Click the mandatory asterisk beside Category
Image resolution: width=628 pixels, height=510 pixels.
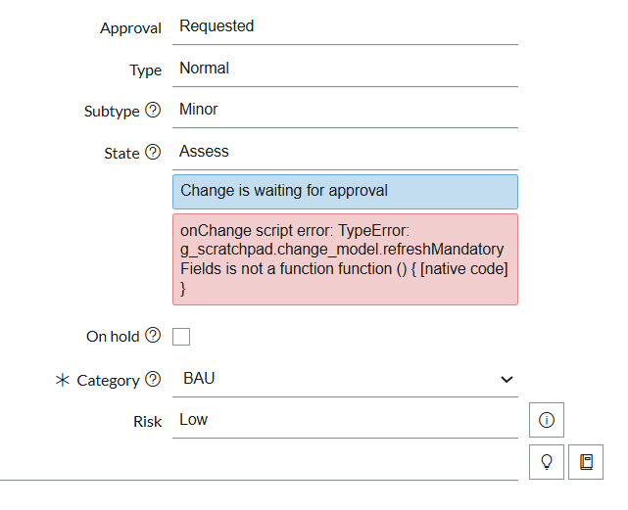click(x=63, y=380)
